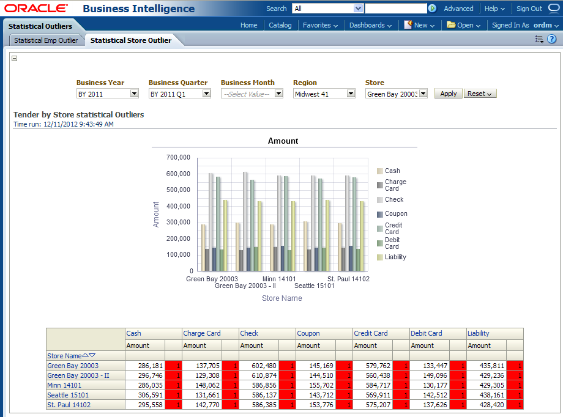The width and height of the screenshot is (563, 417).
Task: Sort Store Name descending with down triangle
Action: pyautogui.click(x=92, y=355)
